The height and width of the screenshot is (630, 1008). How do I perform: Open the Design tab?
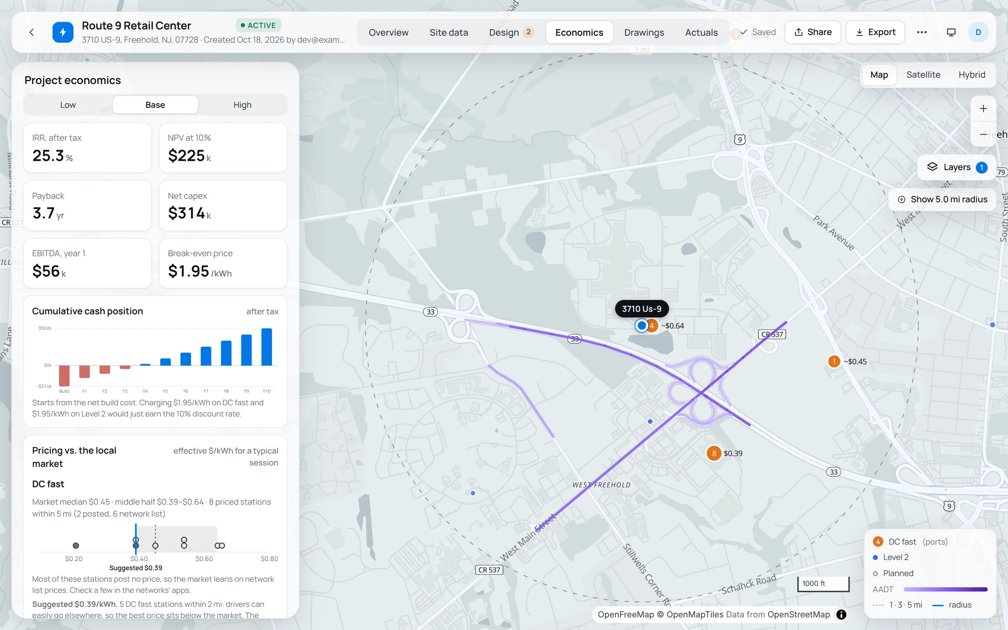point(511,32)
